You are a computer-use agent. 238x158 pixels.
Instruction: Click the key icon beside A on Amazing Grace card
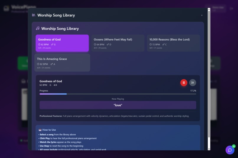click(52, 64)
